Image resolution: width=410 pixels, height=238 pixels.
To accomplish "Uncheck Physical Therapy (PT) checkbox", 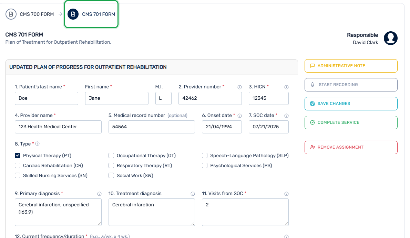I will point(18,155).
